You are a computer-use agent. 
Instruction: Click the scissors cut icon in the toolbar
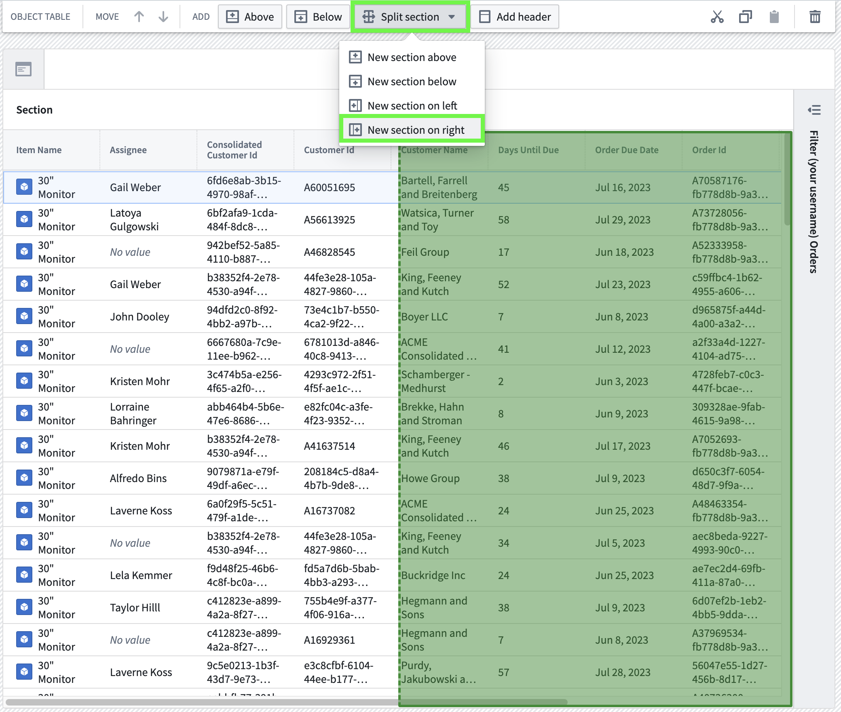pos(718,17)
